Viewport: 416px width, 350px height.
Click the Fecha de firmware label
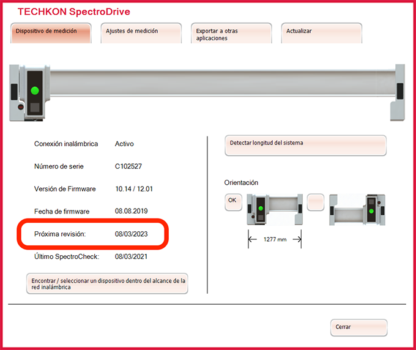pos(62,212)
